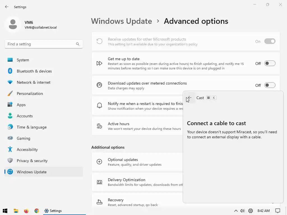This screenshot has width=287, height=215.
Task: Select Accounts in the sidebar
Action: point(44,116)
